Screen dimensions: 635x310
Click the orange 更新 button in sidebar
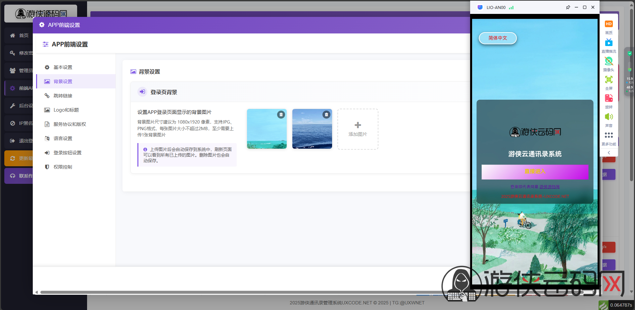19,158
